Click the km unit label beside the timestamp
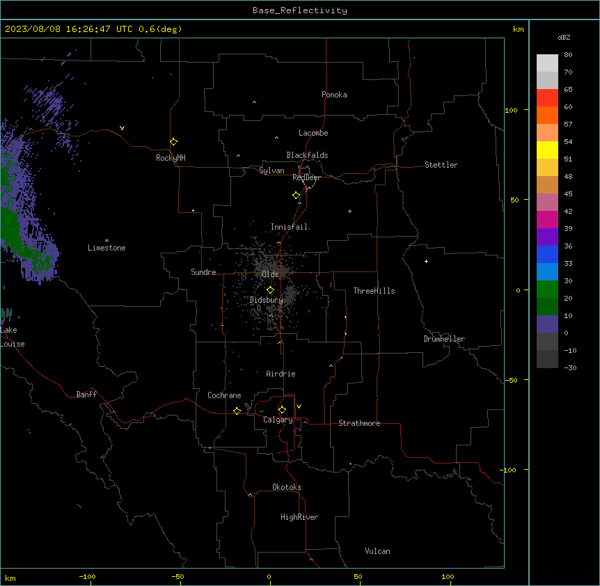 (519, 29)
